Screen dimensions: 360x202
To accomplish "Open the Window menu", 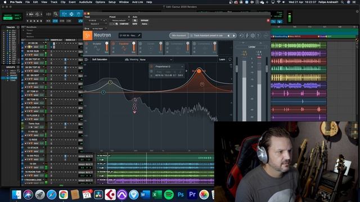I will point(124,2).
